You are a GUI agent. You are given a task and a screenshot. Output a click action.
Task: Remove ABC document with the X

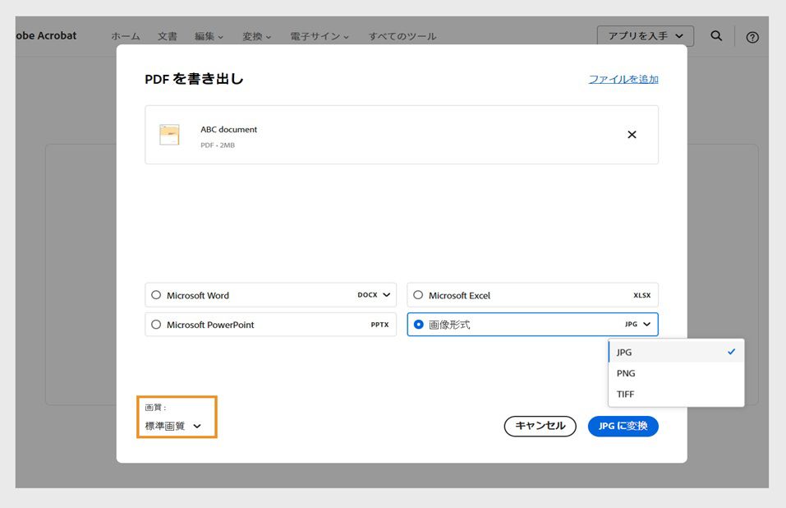click(x=632, y=134)
